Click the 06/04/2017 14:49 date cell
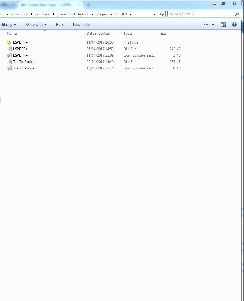The width and height of the screenshot is (244, 301). click(100, 61)
